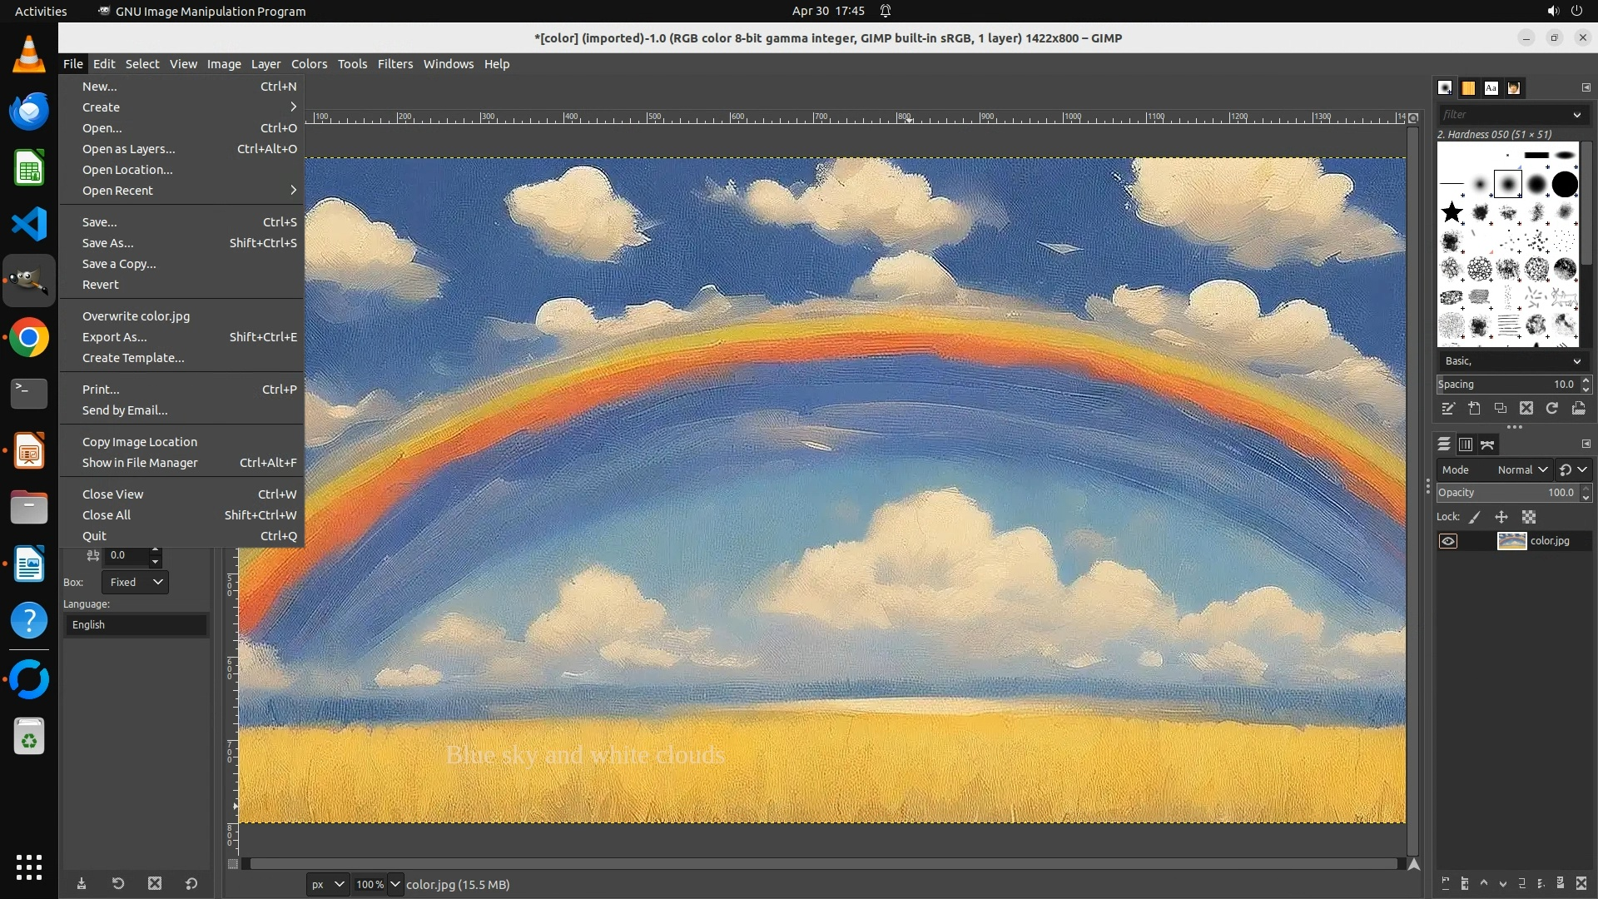Viewport: 1598px width, 899px height.
Task: Click the duplicate brush icon
Action: (1501, 409)
